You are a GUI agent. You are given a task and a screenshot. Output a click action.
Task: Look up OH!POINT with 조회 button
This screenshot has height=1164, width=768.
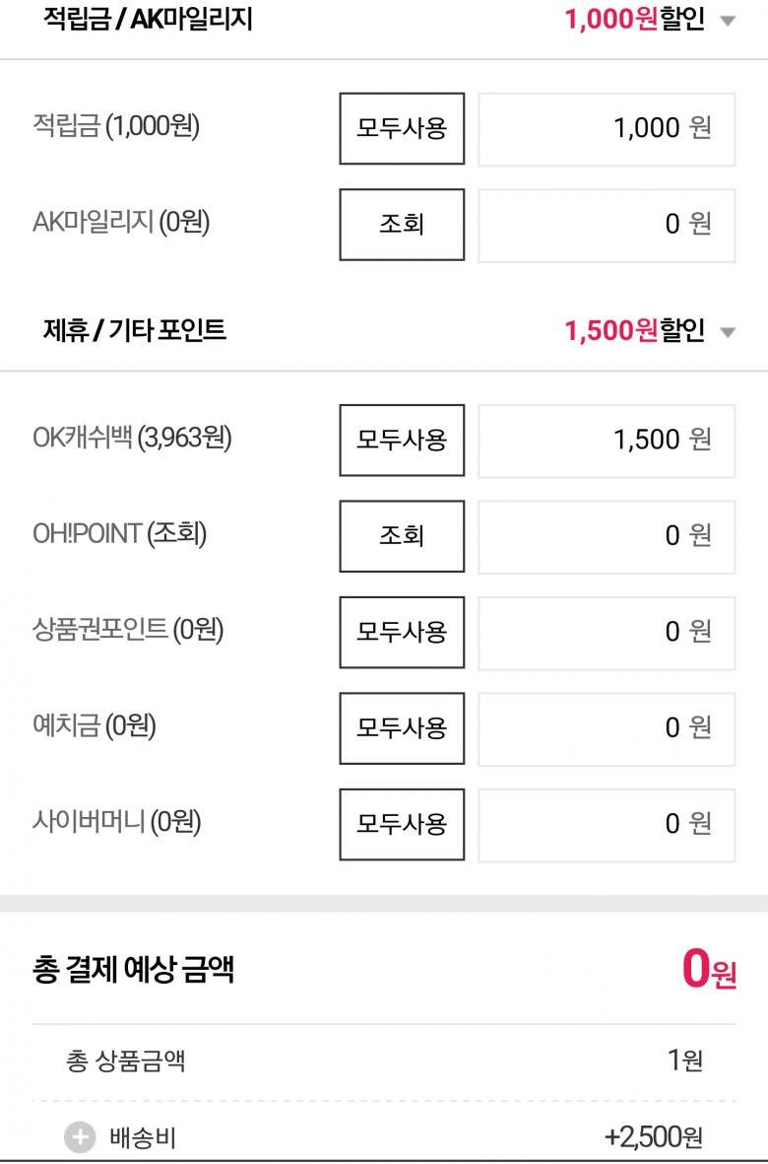pos(402,535)
